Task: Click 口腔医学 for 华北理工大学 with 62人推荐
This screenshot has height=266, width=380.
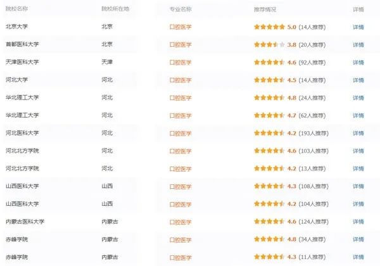Action: click(180, 115)
